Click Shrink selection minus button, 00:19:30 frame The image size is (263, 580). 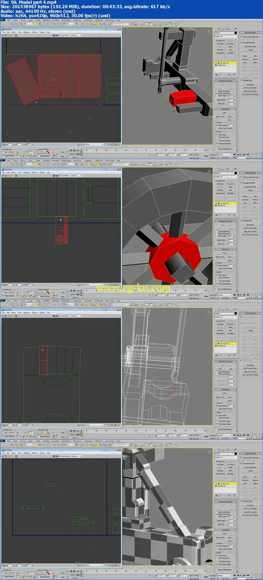pos(229,225)
